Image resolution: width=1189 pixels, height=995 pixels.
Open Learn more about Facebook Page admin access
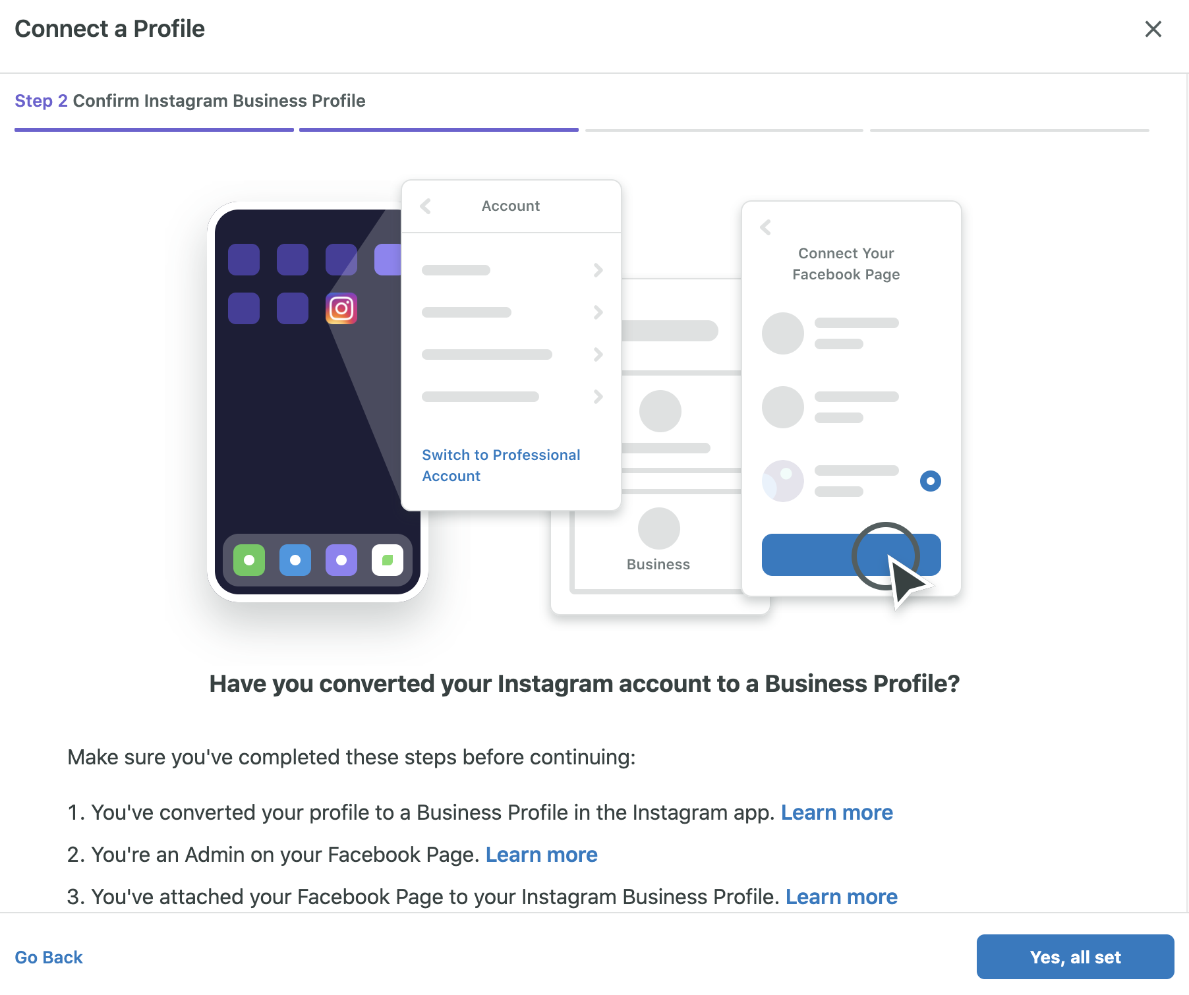[x=541, y=854]
